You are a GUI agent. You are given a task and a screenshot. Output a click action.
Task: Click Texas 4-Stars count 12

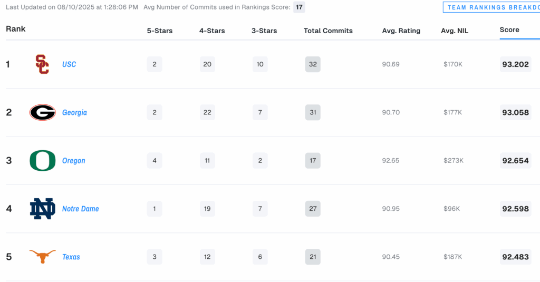207,257
